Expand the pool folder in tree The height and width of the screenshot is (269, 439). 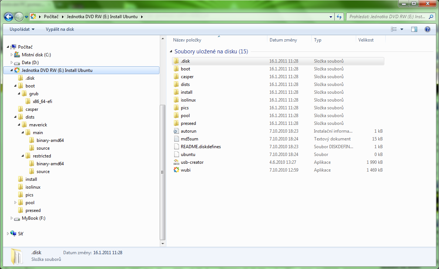pyautogui.click(x=16, y=203)
